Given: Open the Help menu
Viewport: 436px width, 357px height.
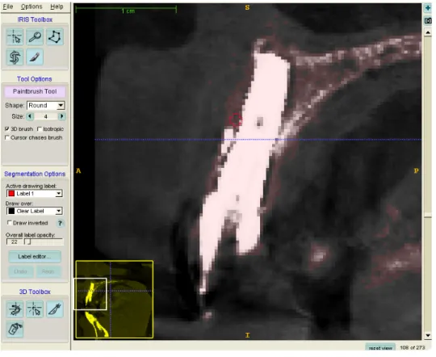Looking at the screenshot, I should pos(57,6).
